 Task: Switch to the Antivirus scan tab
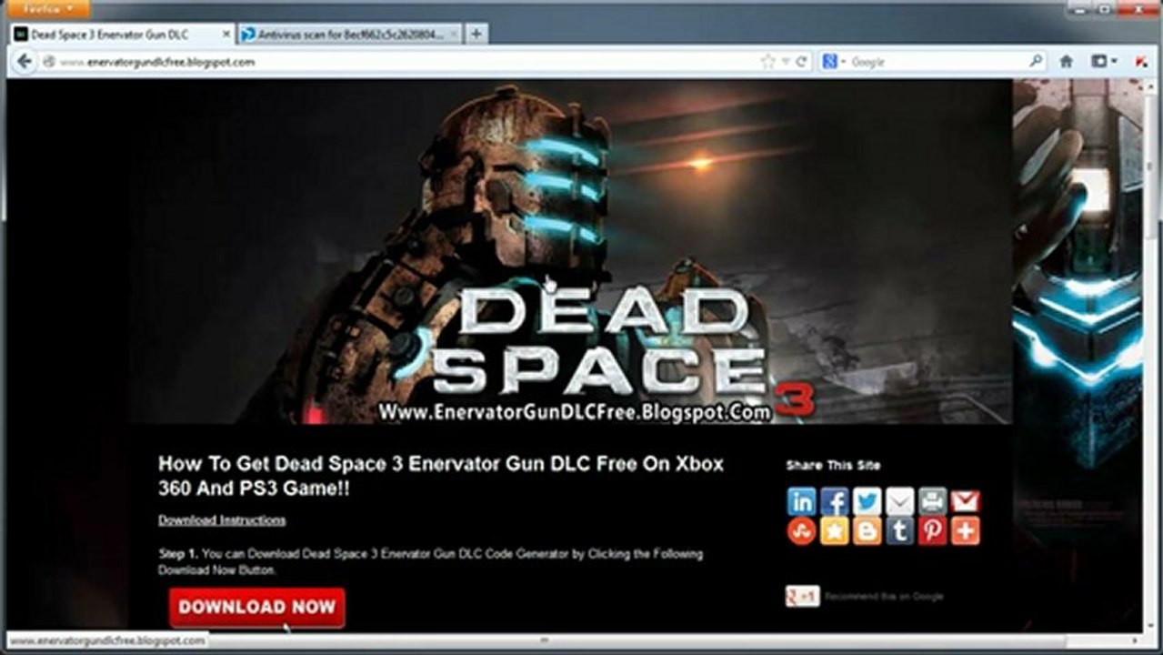click(x=349, y=35)
